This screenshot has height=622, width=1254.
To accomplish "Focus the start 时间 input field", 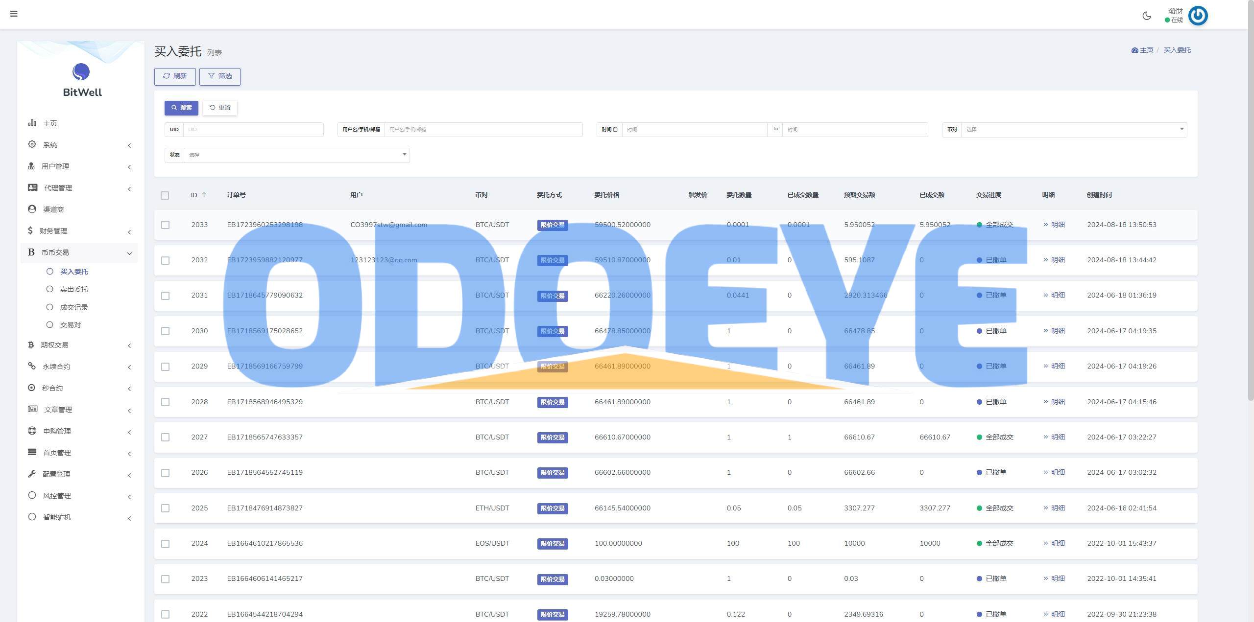I will tap(694, 130).
